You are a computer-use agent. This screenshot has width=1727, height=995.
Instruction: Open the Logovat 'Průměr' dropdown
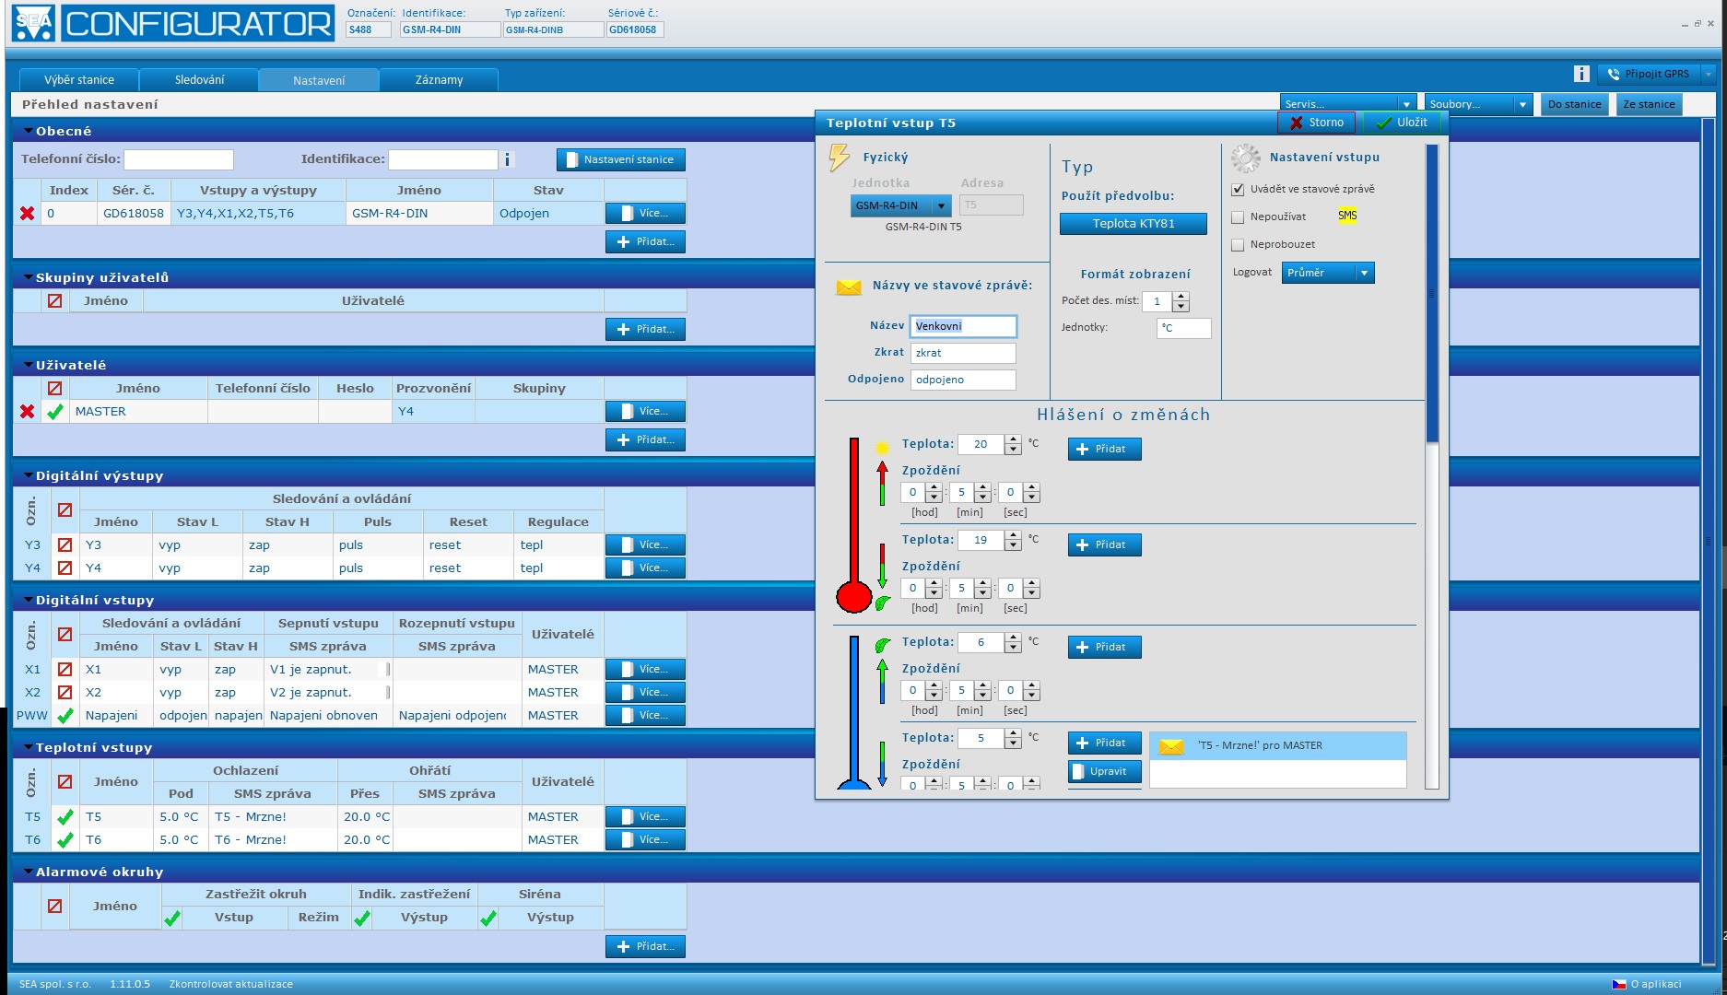pos(1327,273)
